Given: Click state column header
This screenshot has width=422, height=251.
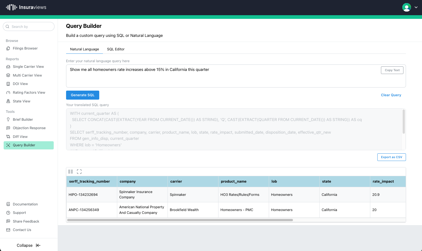Looking at the screenshot, I should coord(345,181).
